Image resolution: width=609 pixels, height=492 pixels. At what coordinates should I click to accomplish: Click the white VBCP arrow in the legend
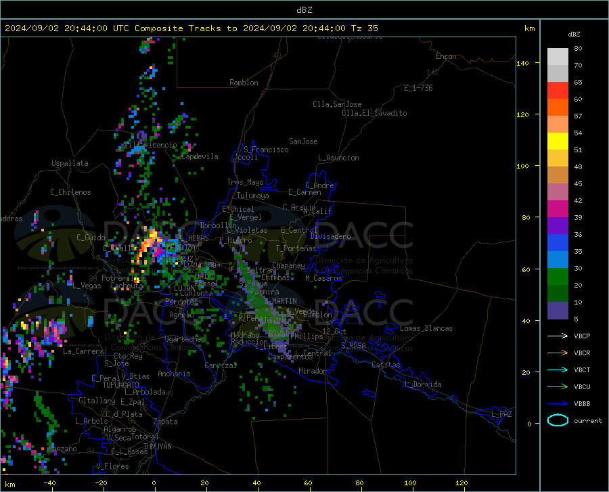558,336
